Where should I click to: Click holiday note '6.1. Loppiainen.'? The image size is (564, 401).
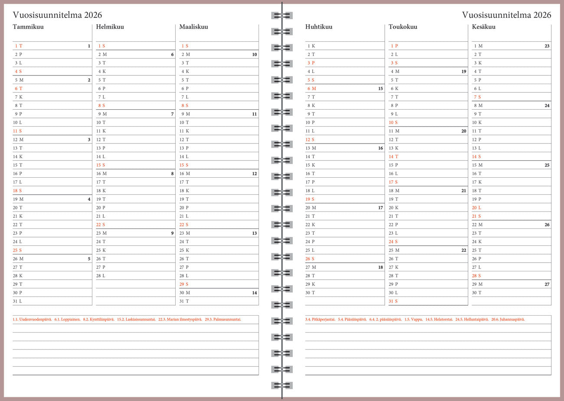67,319
